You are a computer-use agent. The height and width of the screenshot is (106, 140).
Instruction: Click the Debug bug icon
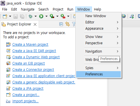(31, 16)
